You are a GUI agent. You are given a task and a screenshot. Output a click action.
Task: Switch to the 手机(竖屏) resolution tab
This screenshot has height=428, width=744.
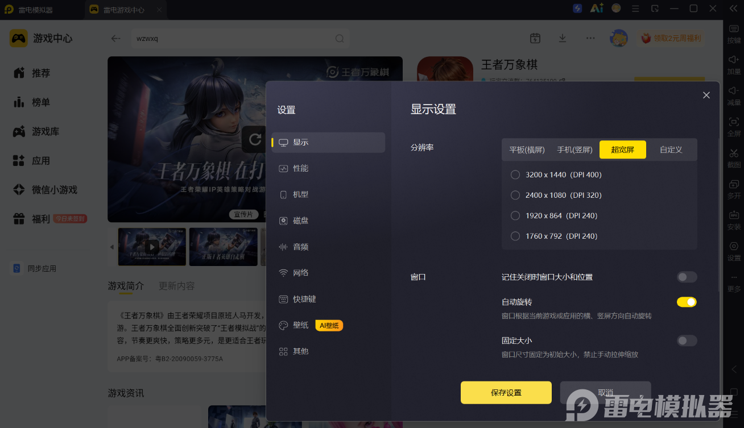(x=574, y=149)
